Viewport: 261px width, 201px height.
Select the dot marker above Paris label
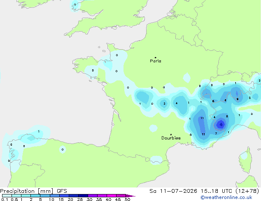(x=156, y=57)
